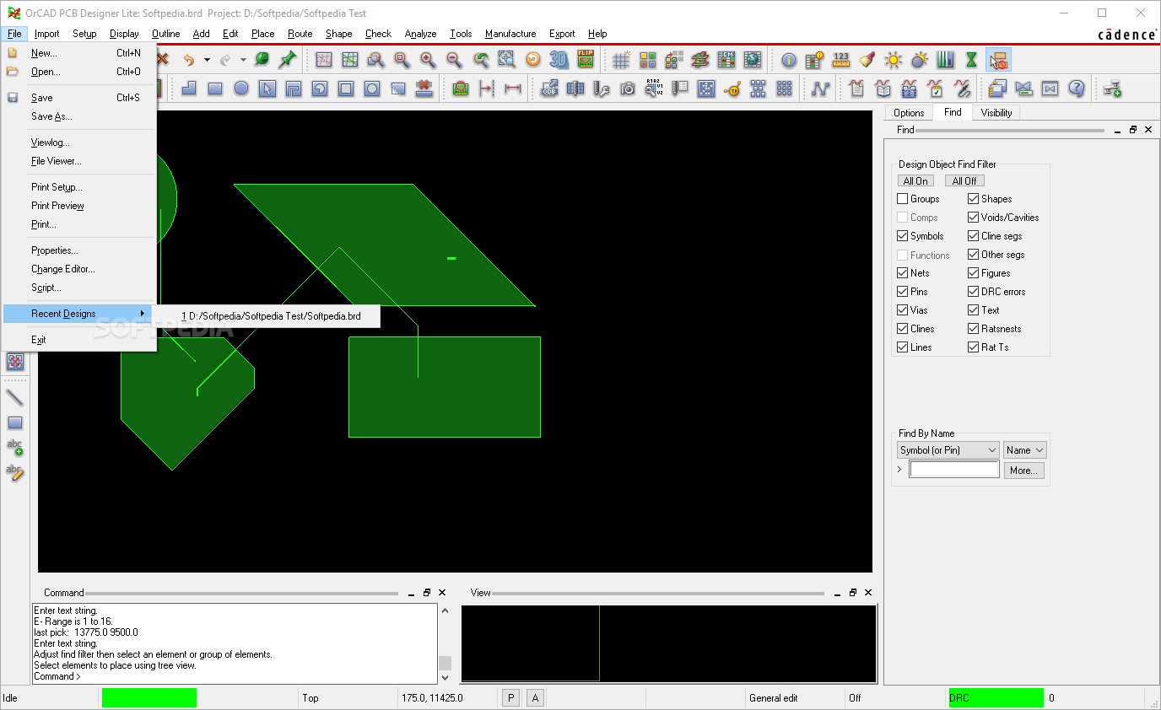Choose Print Preview from File menu
1161x710 pixels.
click(x=57, y=206)
